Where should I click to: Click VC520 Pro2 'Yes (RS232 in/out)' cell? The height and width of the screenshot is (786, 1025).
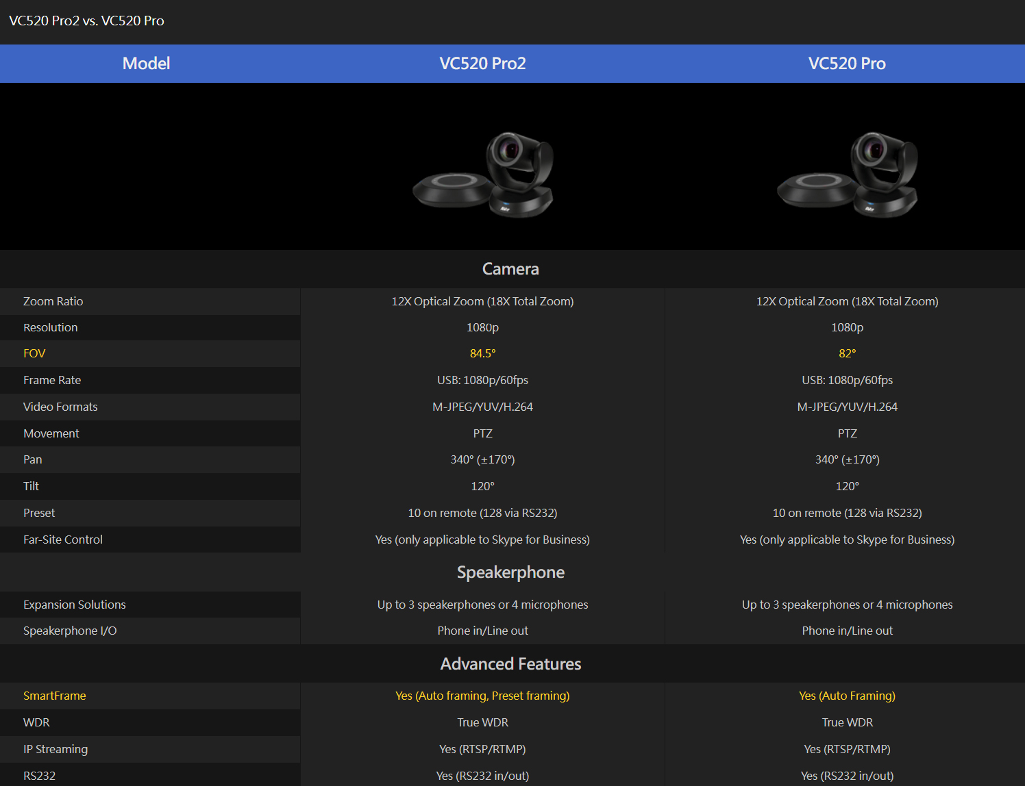pyautogui.click(x=482, y=776)
